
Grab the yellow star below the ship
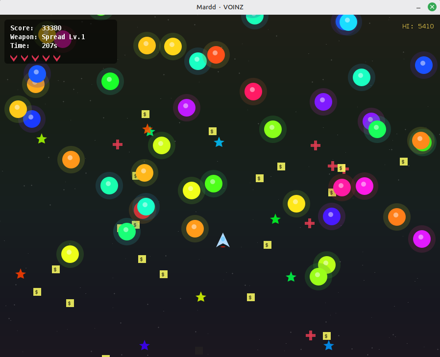pos(201,297)
